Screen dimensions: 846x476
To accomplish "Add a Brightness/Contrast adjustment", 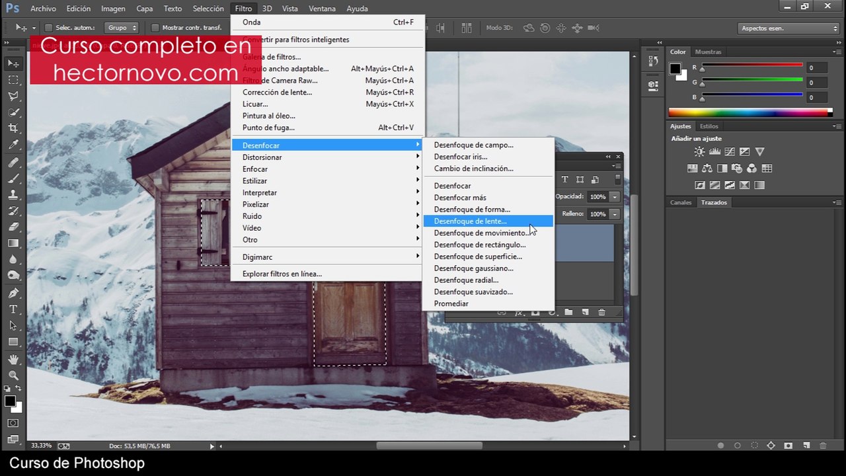I will [699, 152].
